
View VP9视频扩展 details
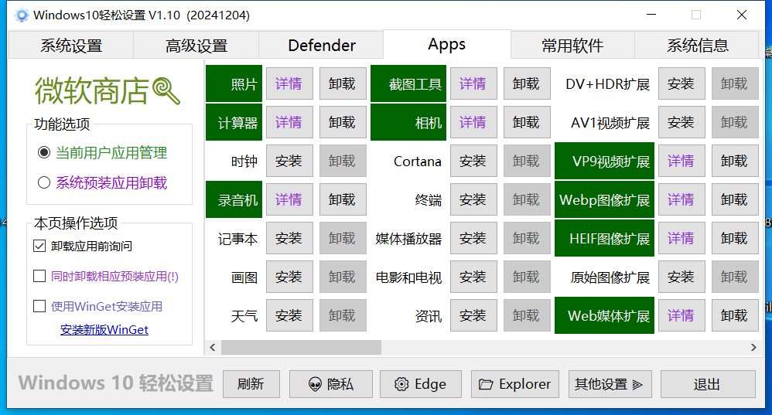point(681,161)
